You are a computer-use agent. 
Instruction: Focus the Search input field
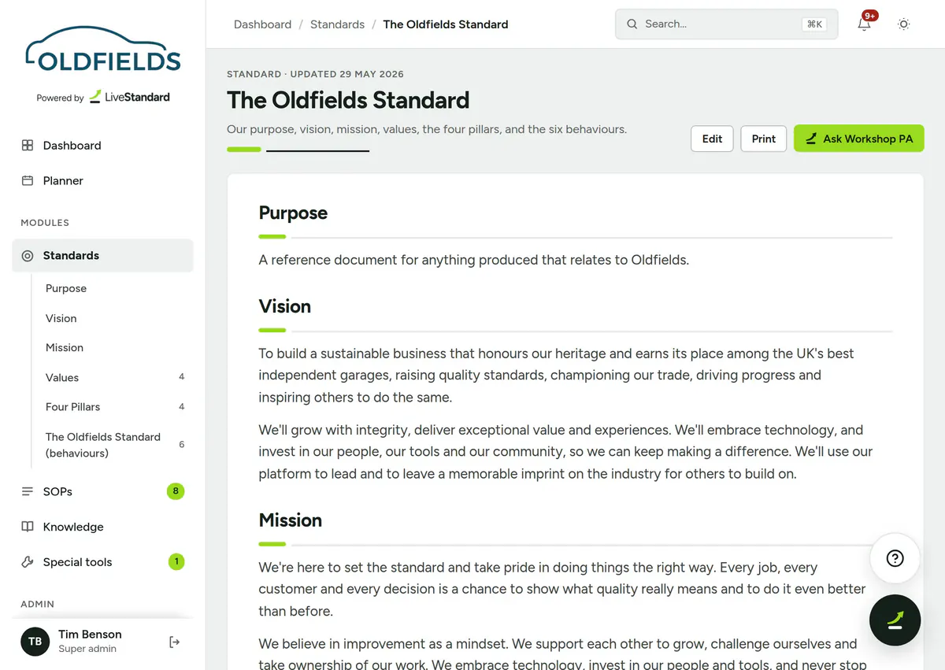(727, 24)
